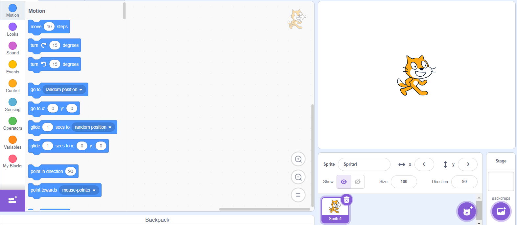Click the Motion palette heading
This screenshot has height=225, width=517.
(x=37, y=11)
